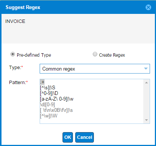The width and height of the screenshot is (156, 146).
Task: Select the \d|[0-9] pattern
Action: click(48, 105)
